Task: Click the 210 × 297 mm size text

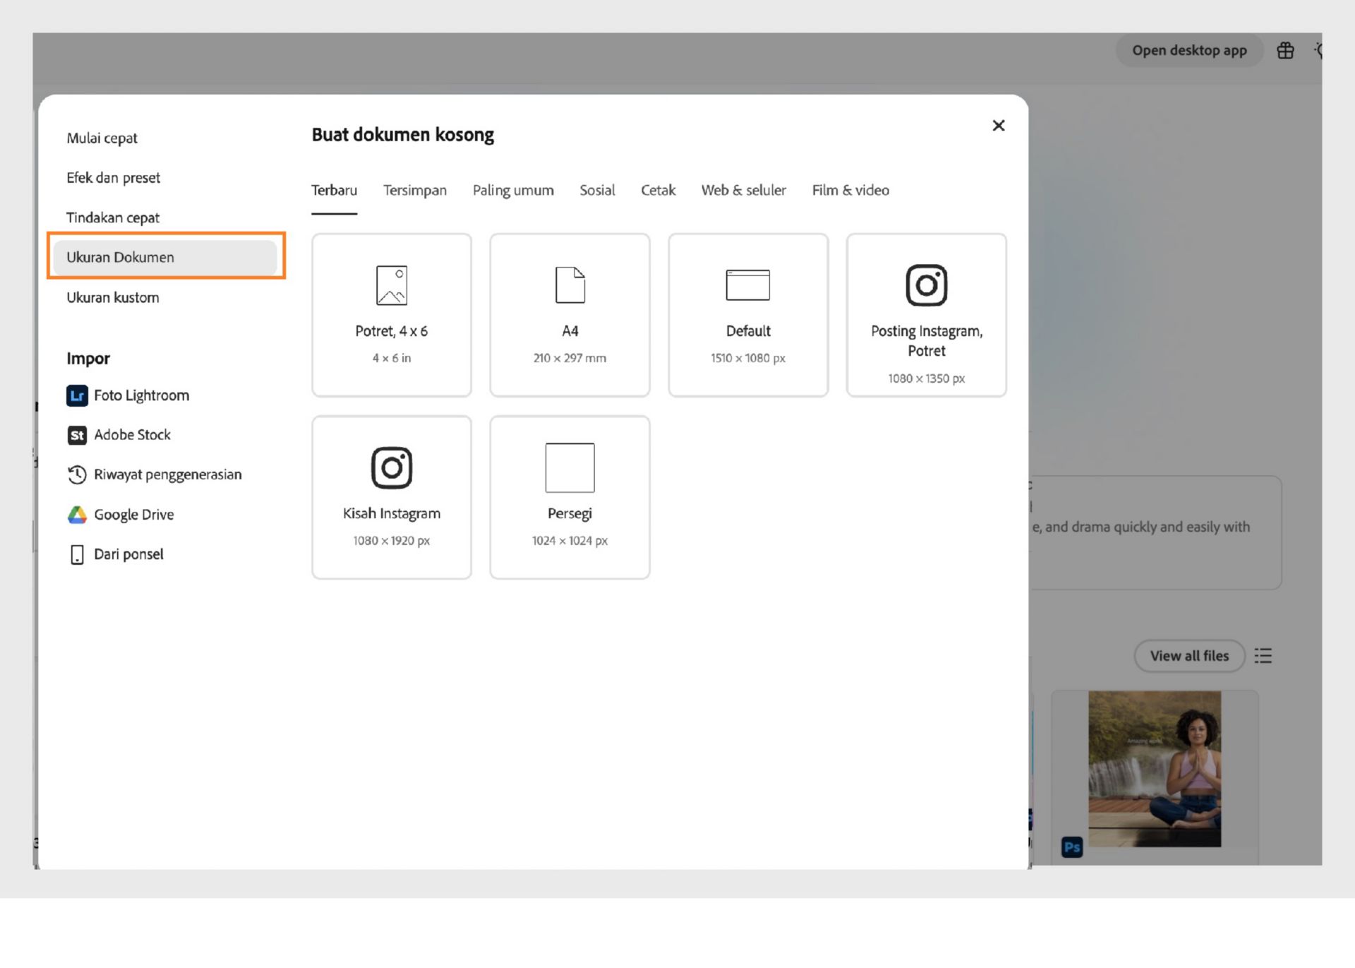Action: pos(570,358)
